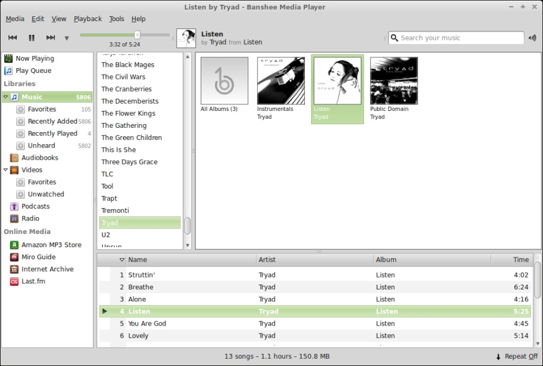Screen dimensions: 543x366
Task: Sort tracks by the Album column
Action: (x=433, y=259)
